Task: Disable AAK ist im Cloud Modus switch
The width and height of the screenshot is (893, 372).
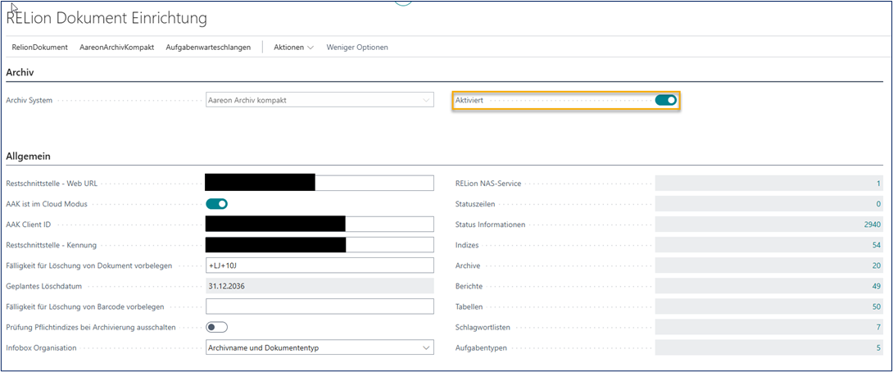Action: 216,204
